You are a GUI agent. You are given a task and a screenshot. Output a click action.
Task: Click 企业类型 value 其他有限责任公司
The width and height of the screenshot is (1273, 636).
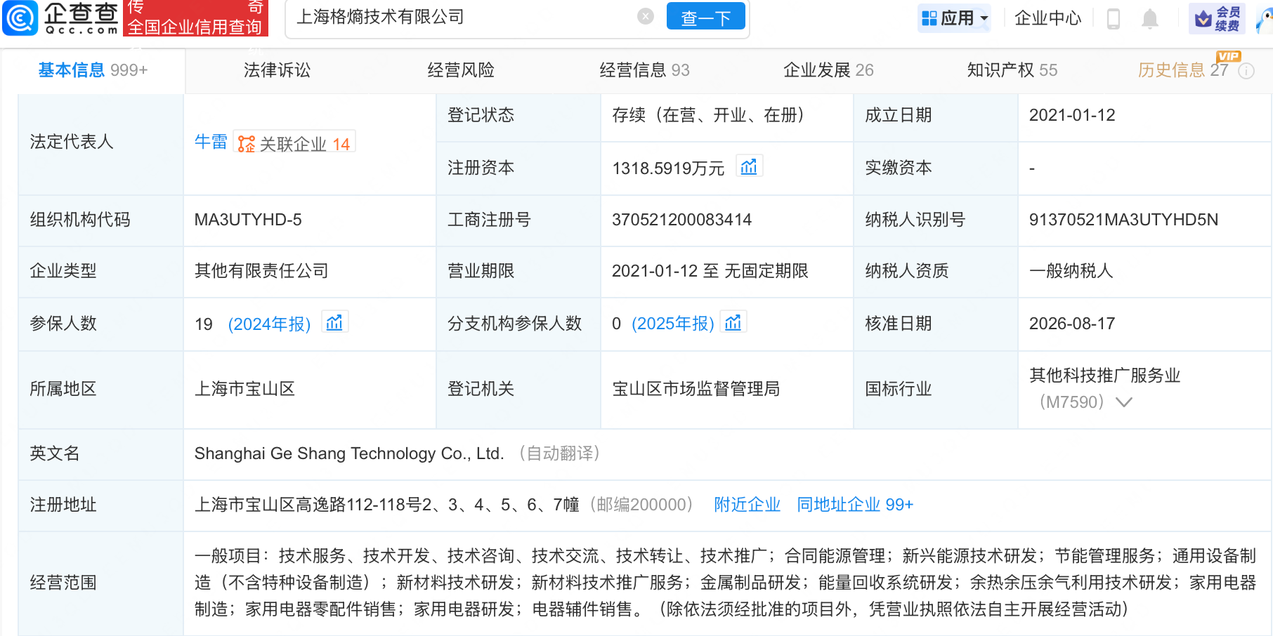point(261,271)
